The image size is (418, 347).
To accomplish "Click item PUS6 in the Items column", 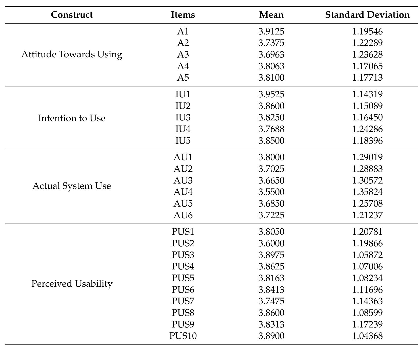I will pyautogui.click(x=183, y=289).
